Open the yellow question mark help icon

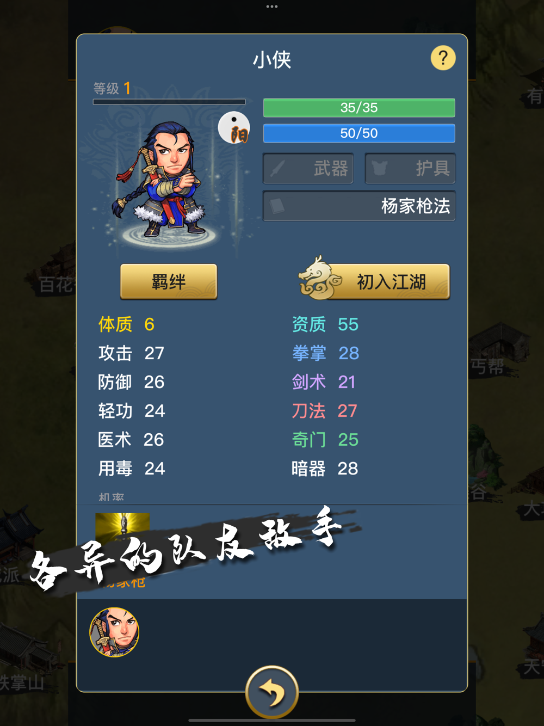[443, 58]
